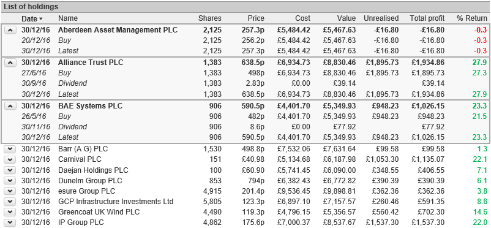Sort by the Shares column header

[x=210, y=18]
